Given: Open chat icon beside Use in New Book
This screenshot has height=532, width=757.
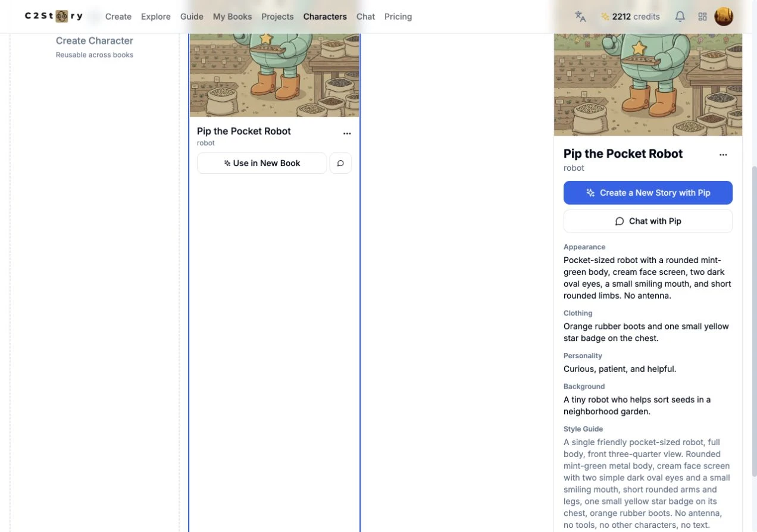Looking at the screenshot, I should [x=340, y=163].
